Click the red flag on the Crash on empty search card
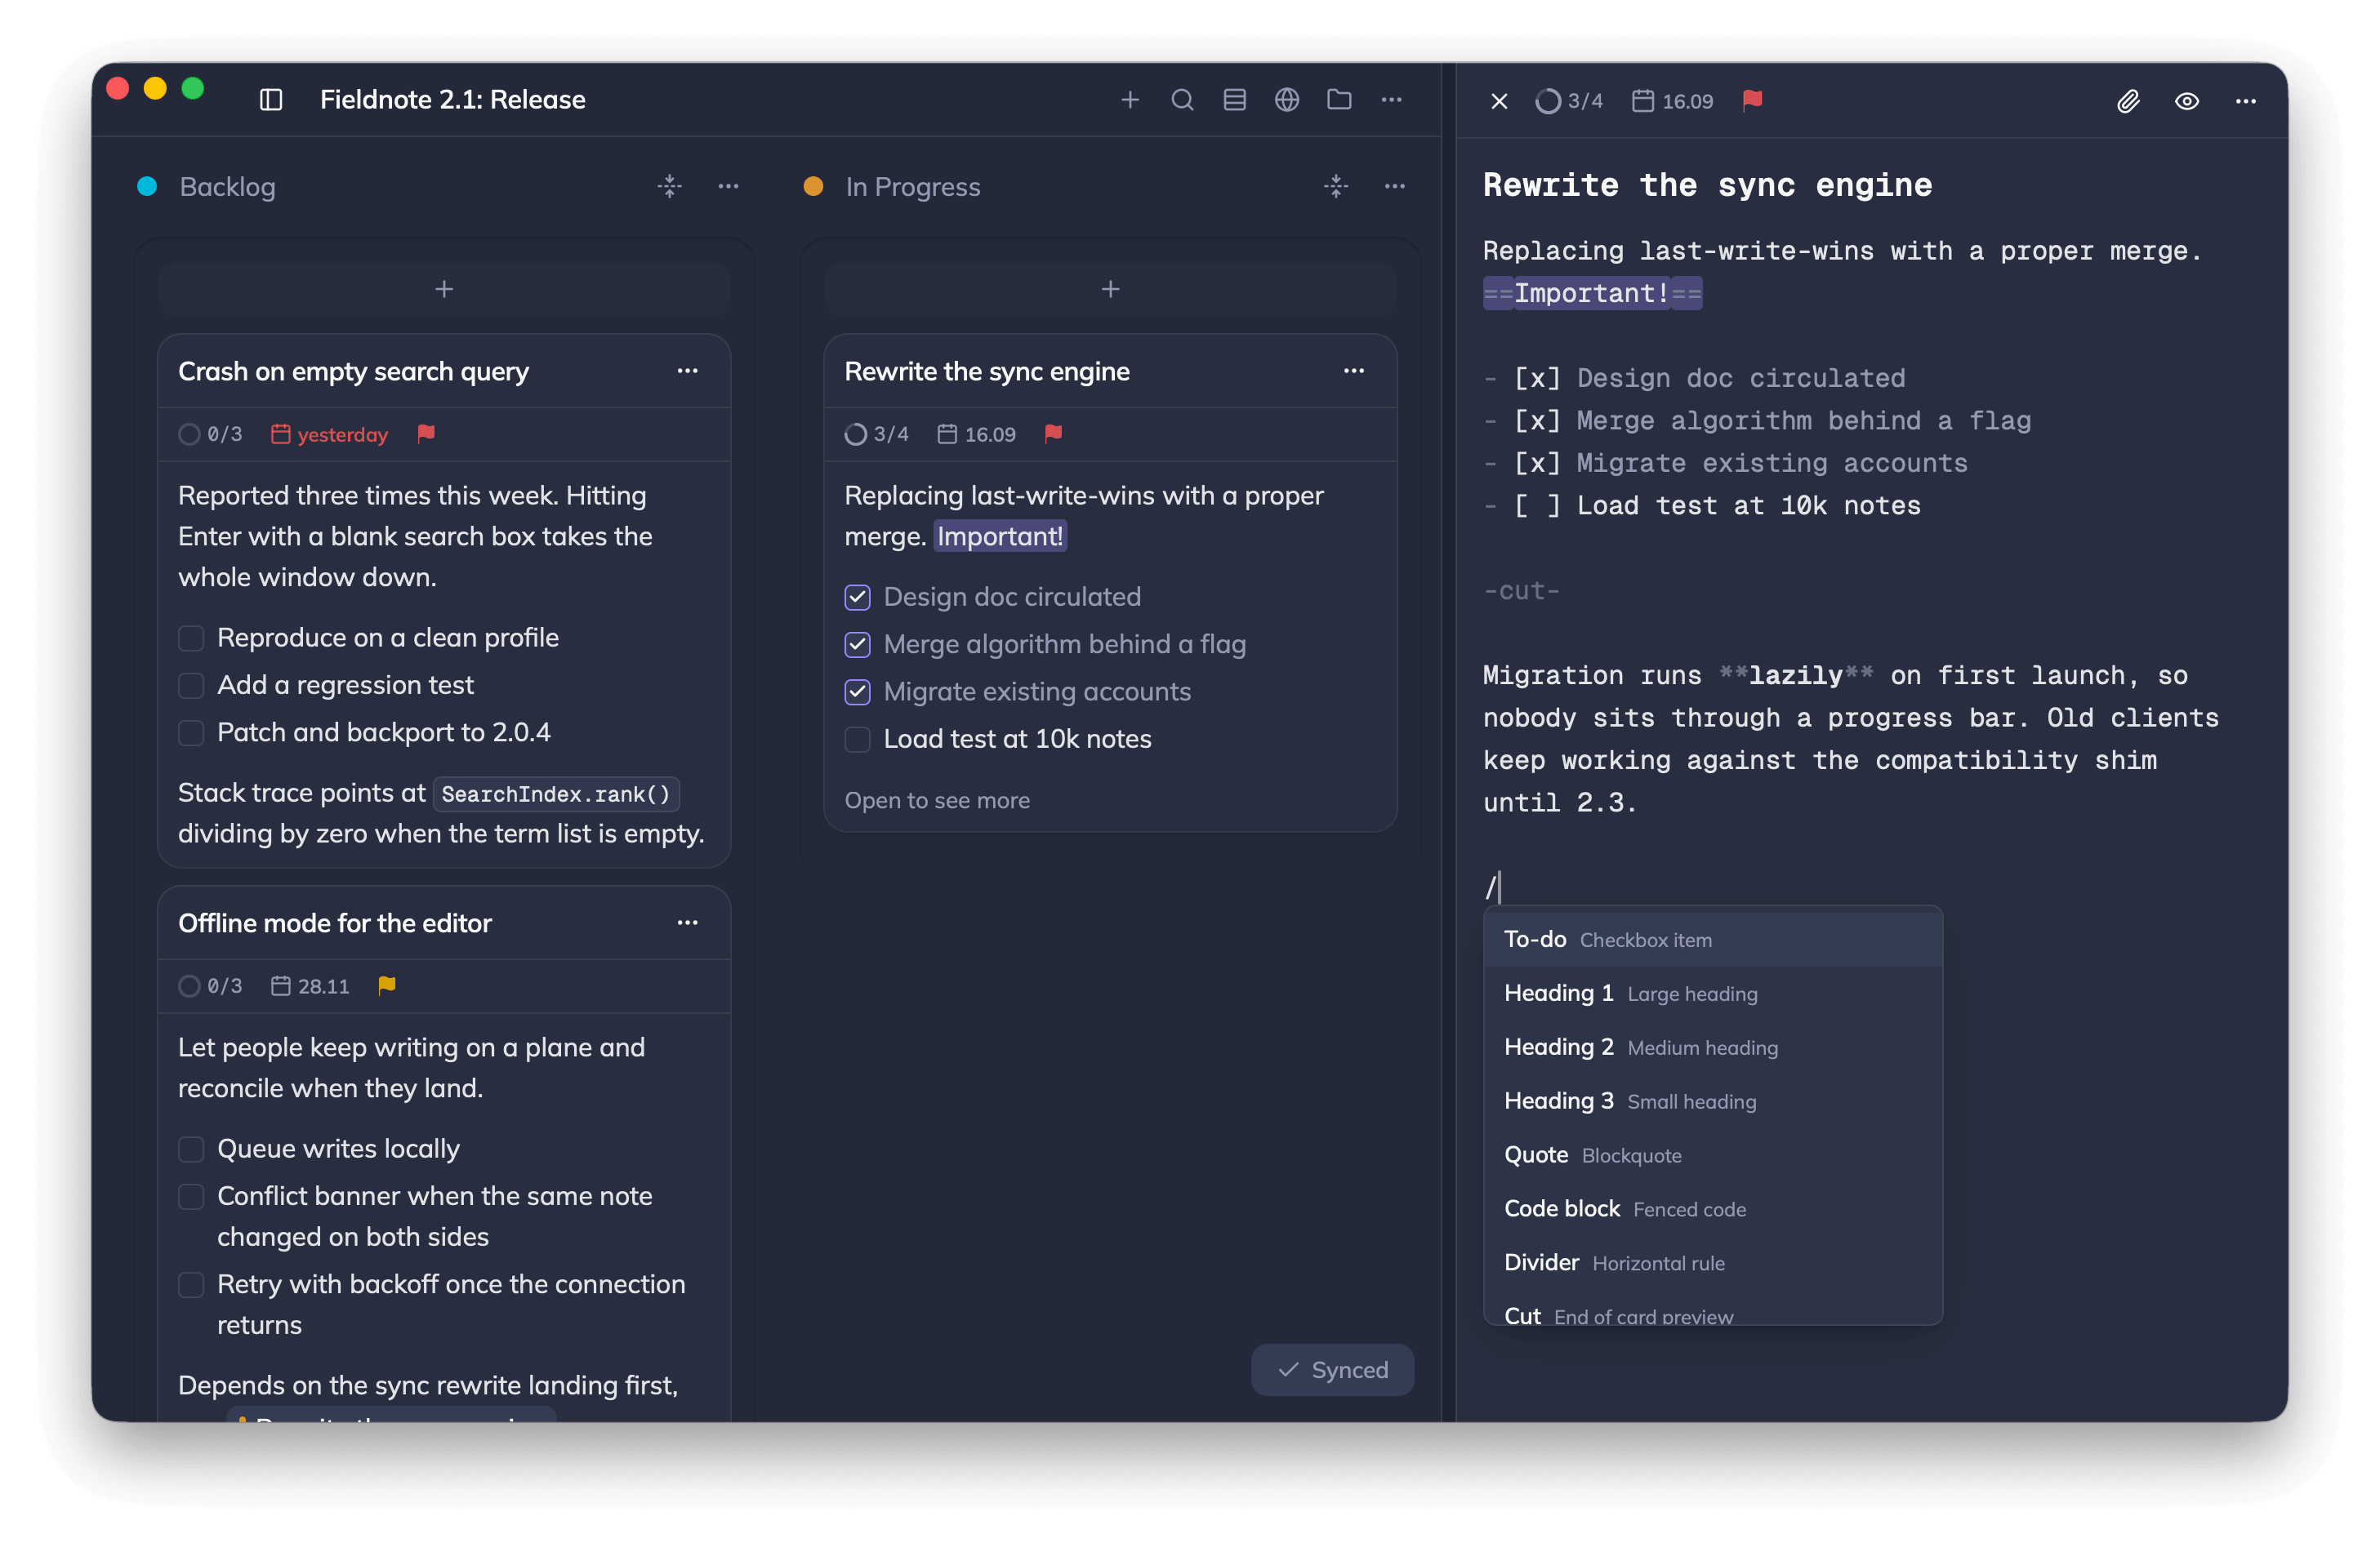The image size is (2380, 1543). point(426,434)
